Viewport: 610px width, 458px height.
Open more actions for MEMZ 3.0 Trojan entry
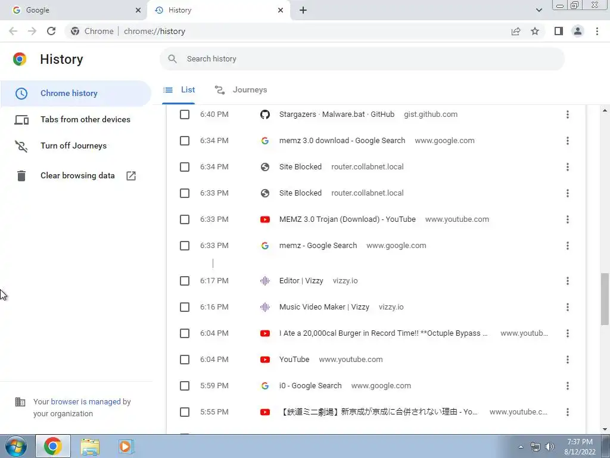point(568,219)
